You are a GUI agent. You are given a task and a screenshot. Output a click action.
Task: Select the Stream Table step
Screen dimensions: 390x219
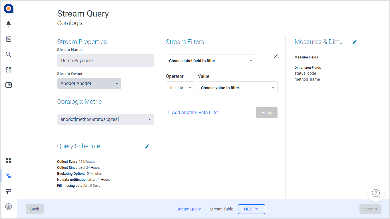[x=221, y=209]
